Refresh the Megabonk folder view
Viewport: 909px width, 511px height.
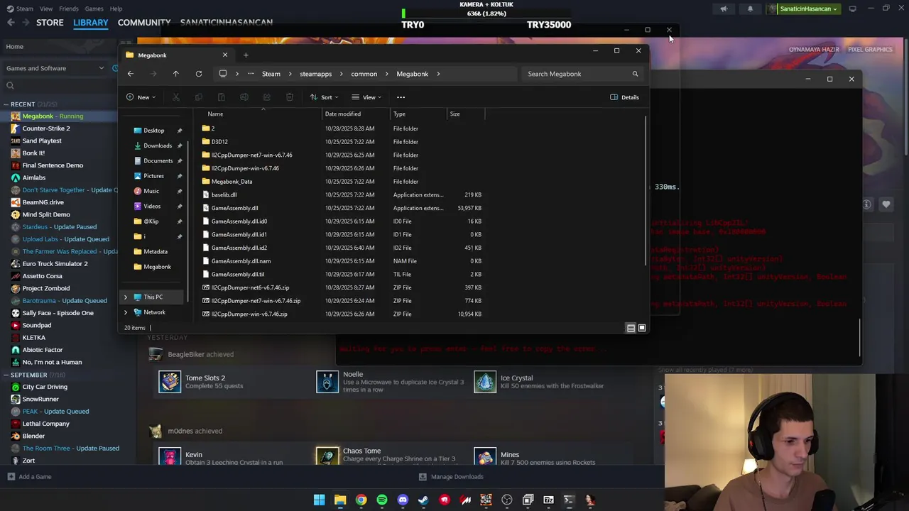point(199,74)
